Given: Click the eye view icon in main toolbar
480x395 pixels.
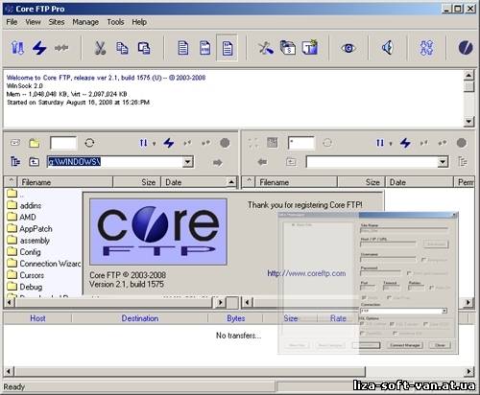Looking at the screenshot, I should 348,48.
